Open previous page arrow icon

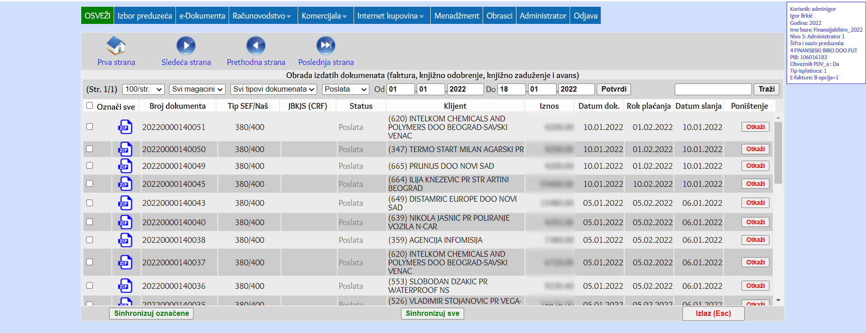click(x=256, y=46)
